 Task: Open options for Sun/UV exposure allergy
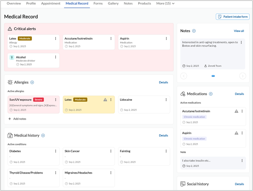coord(56,100)
